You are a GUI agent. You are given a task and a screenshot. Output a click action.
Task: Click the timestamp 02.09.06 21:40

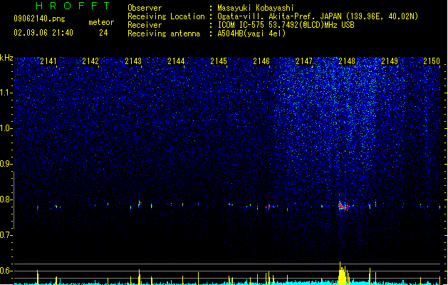coord(43,33)
